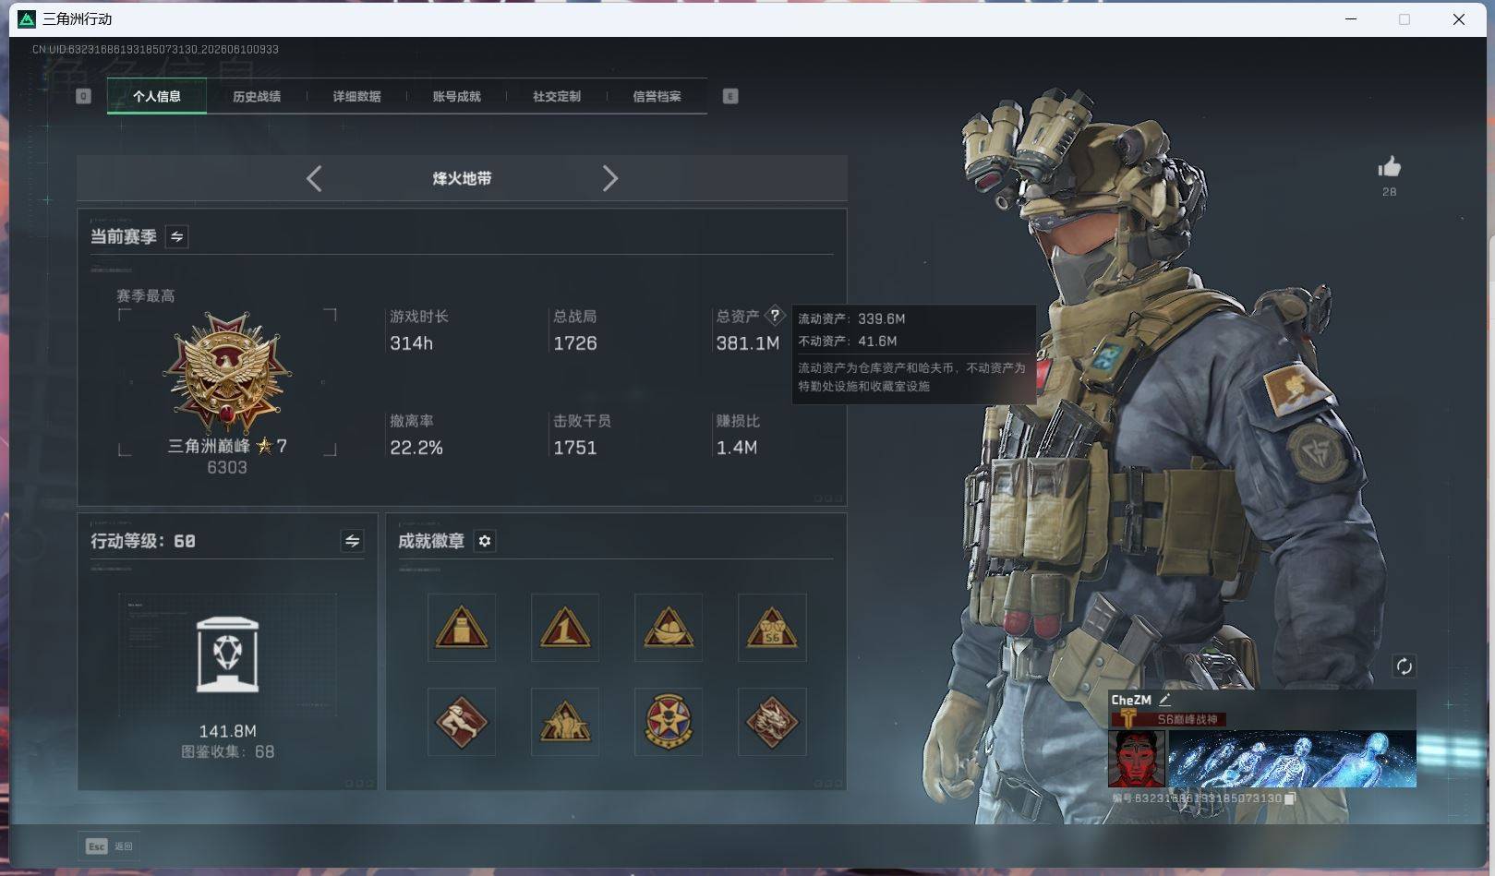Image resolution: width=1495 pixels, height=876 pixels.
Task: Open the collection showcase cabinet icon
Action: 228,654
